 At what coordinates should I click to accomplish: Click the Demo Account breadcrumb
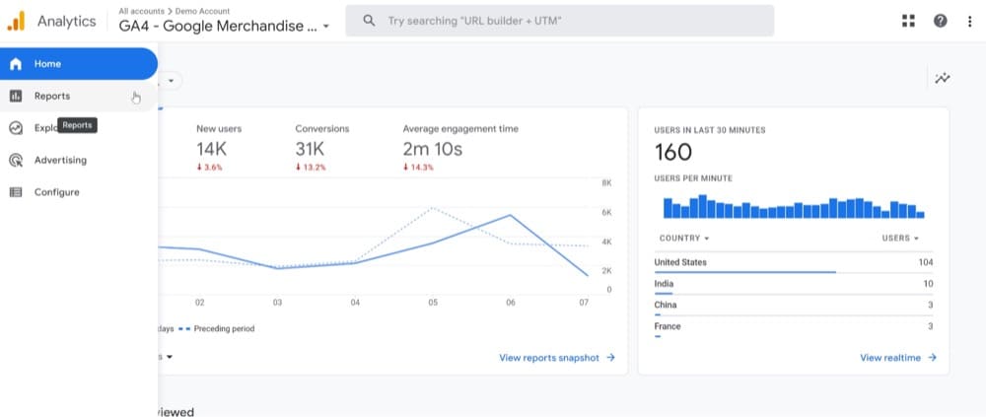pyautogui.click(x=202, y=11)
